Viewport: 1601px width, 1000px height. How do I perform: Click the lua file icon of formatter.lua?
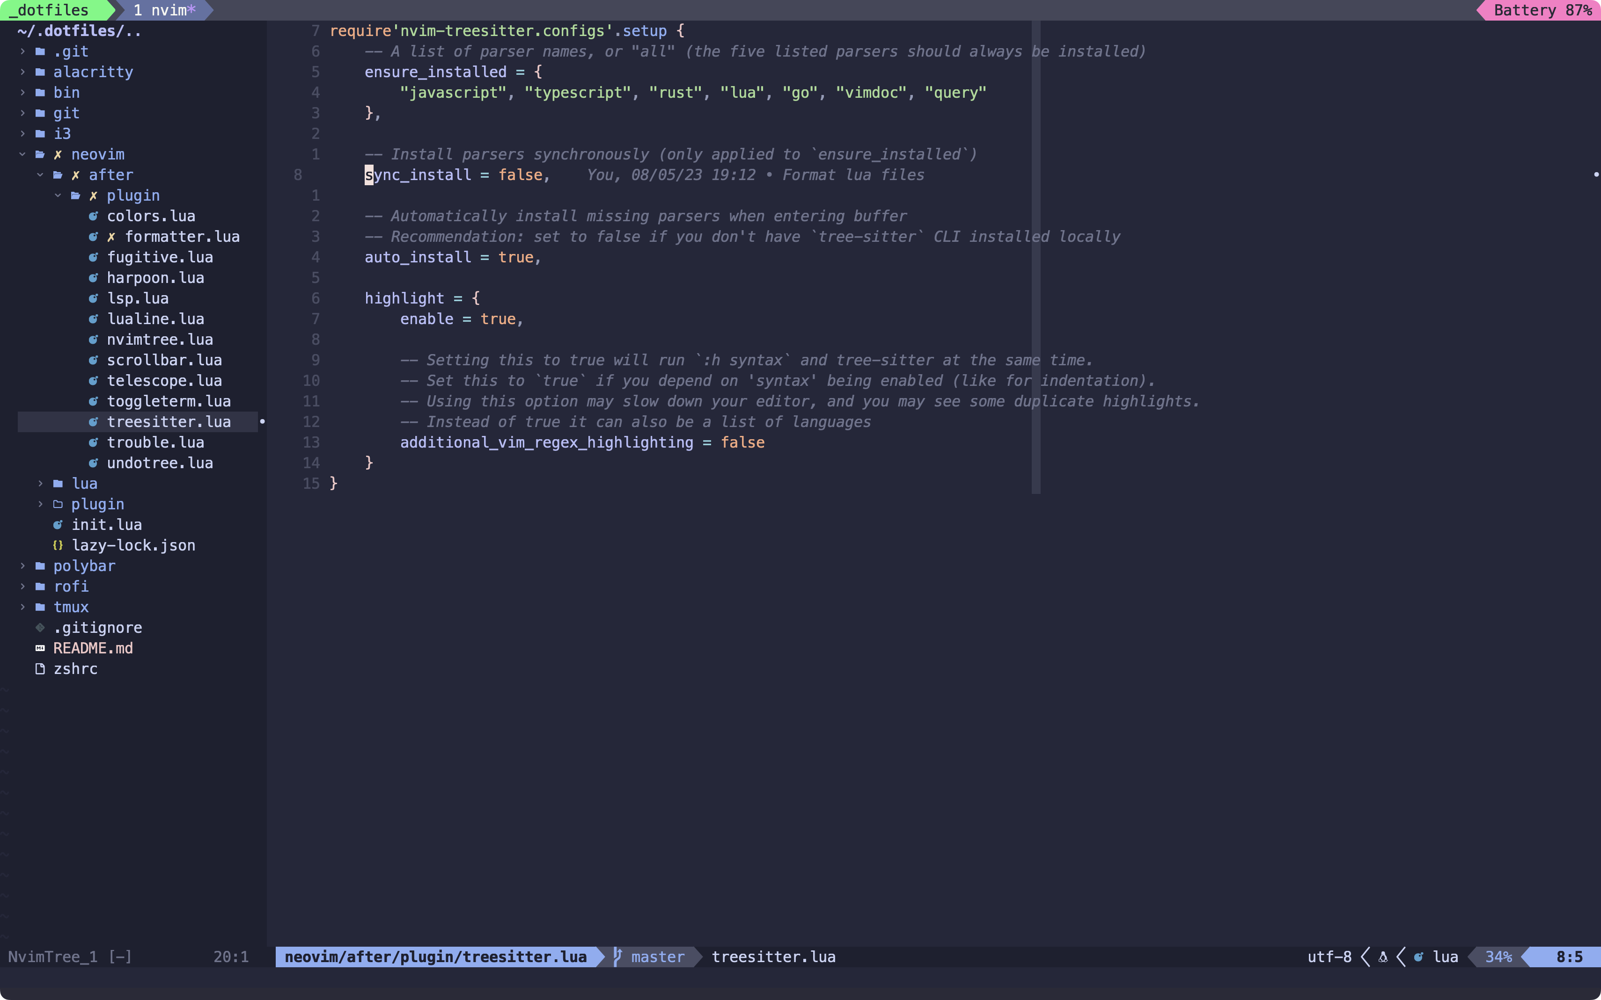click(93, 237)
